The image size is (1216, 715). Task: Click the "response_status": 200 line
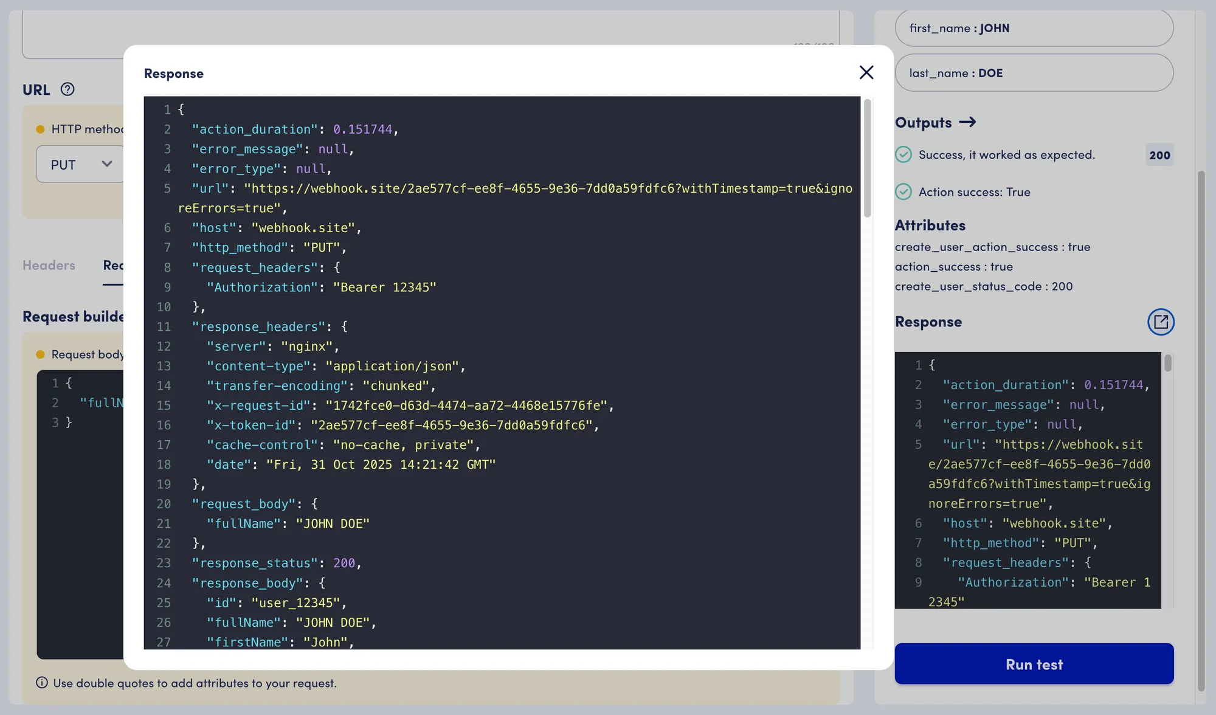(x=277, y=563)
